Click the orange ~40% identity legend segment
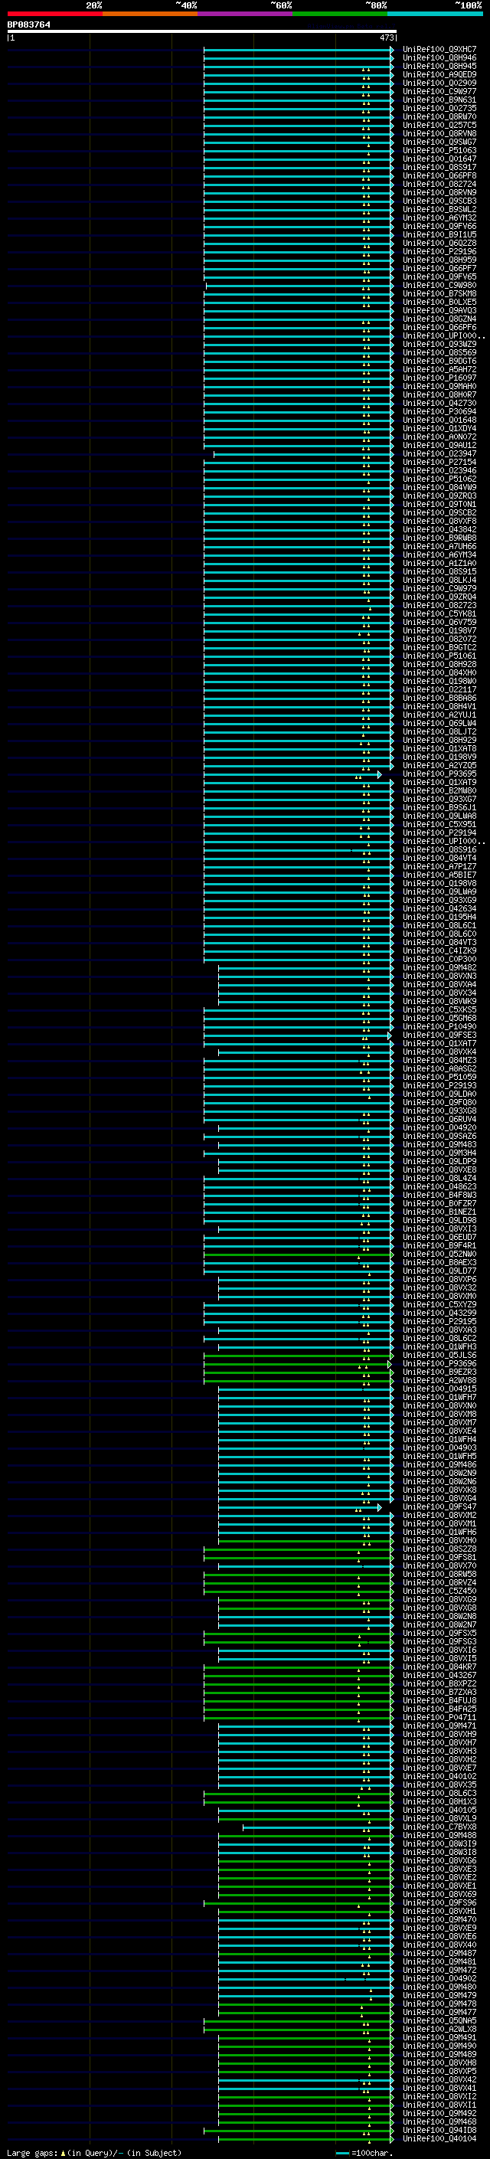The height and width of the screenshot is (2159, 490). click(x=150, y=14)
